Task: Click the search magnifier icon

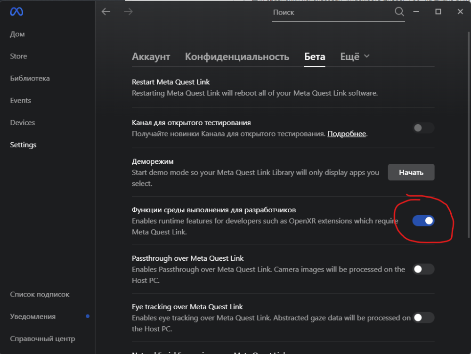Action: point(399,12)
